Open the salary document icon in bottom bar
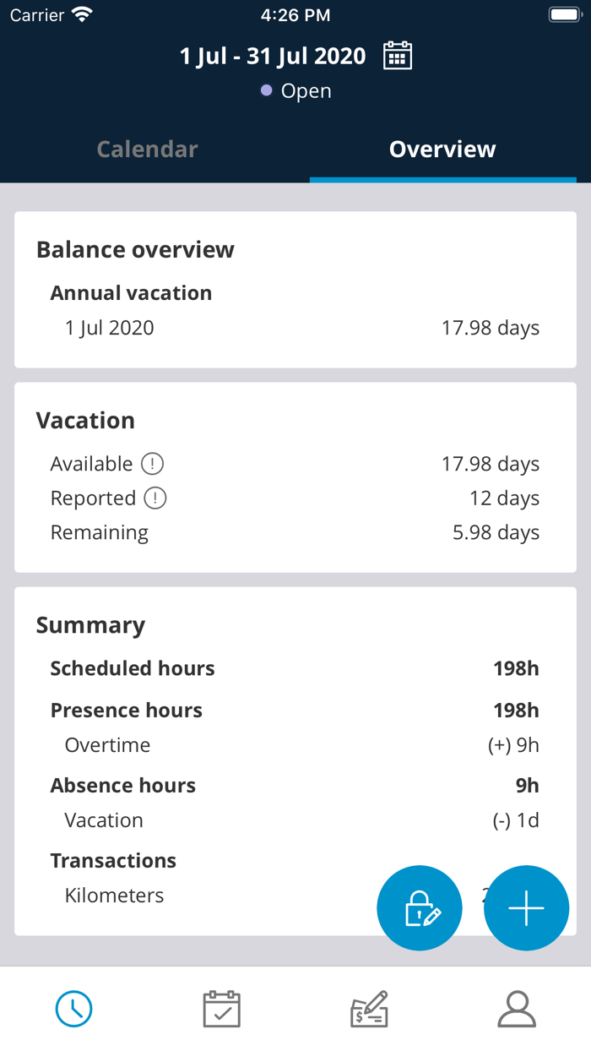 (369, 1009)
